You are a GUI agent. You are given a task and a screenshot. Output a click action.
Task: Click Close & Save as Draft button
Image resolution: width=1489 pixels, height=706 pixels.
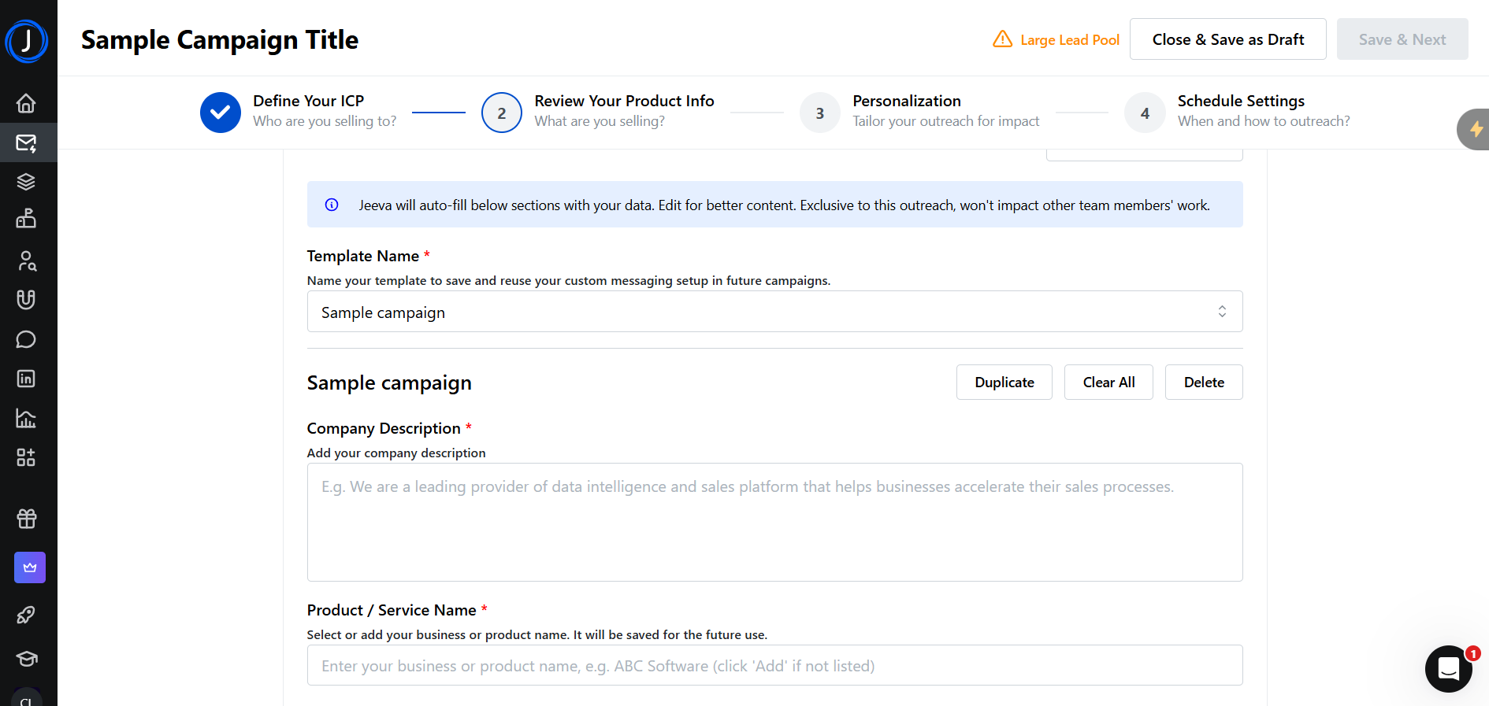[x=1227, y=39]
